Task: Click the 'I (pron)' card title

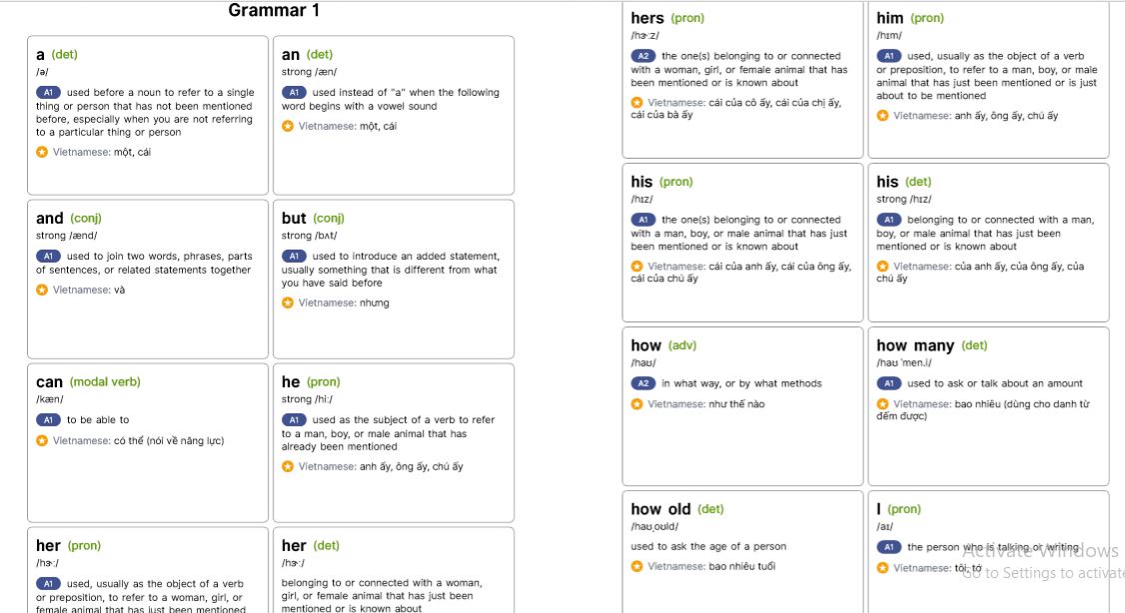Action: pos(898,509)
